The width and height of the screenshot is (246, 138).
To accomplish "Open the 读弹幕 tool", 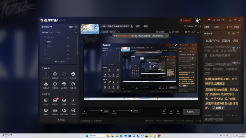I will pos(64,102).
